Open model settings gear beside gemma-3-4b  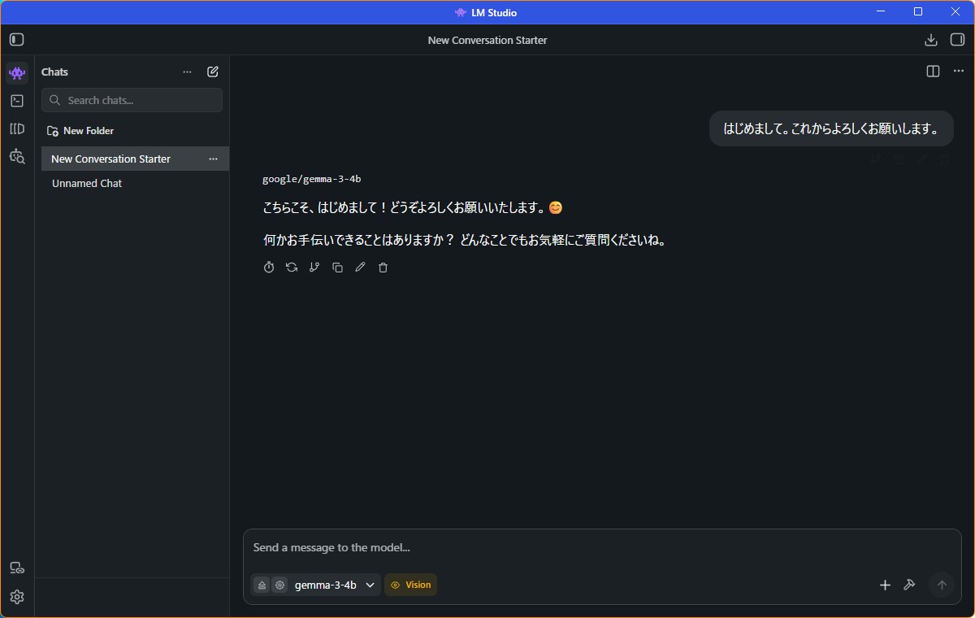tap(279, 585)
